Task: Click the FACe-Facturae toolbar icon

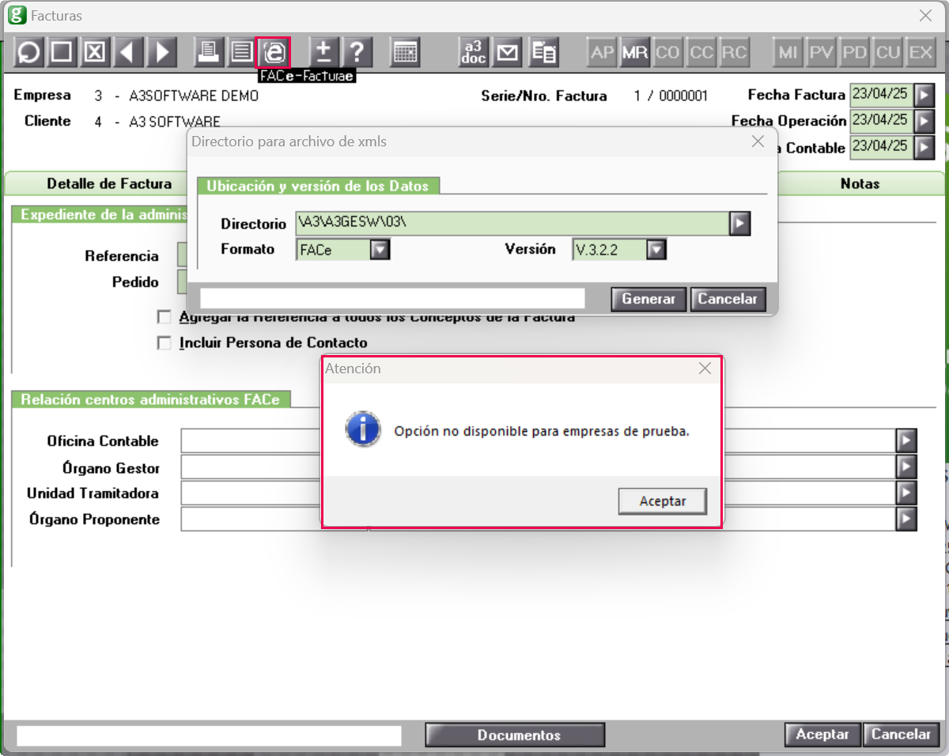Action: tap(274, 52)
